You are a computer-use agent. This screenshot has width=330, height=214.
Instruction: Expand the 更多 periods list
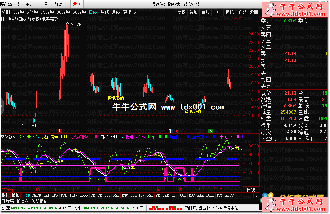pos(129,12)
